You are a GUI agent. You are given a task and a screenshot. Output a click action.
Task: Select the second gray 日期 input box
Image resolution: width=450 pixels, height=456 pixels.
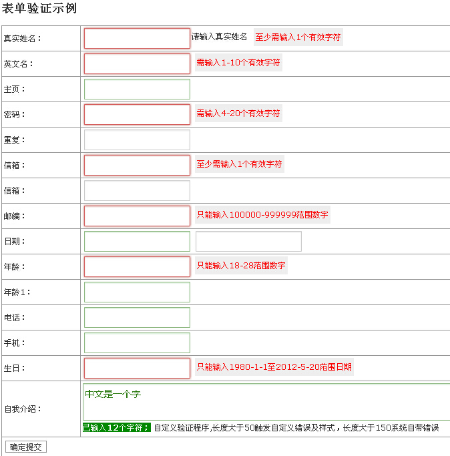tap(248, 241)
